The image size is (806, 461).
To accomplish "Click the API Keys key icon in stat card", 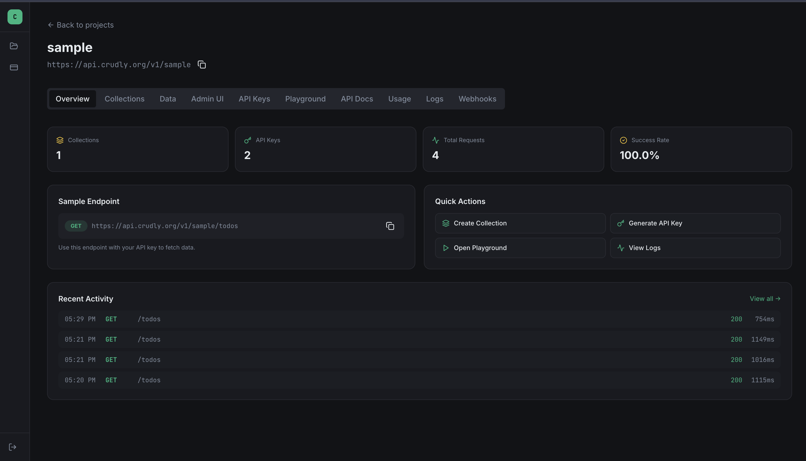I will coord(248,140).
